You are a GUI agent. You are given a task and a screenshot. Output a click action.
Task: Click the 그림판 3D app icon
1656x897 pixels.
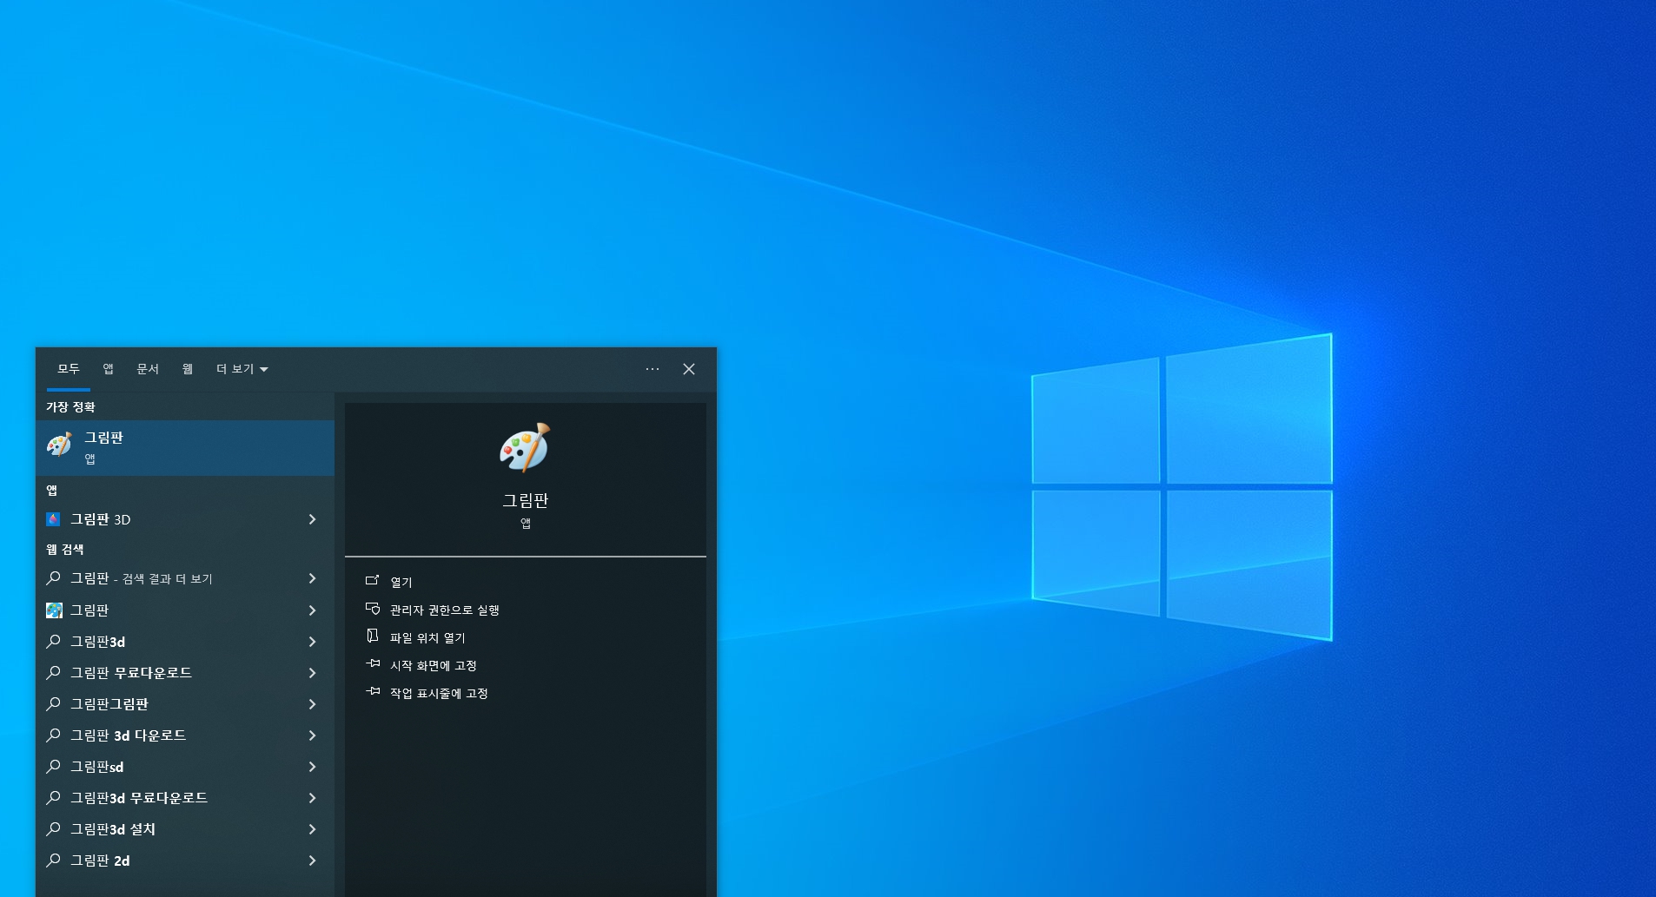[x=53, y=519]
